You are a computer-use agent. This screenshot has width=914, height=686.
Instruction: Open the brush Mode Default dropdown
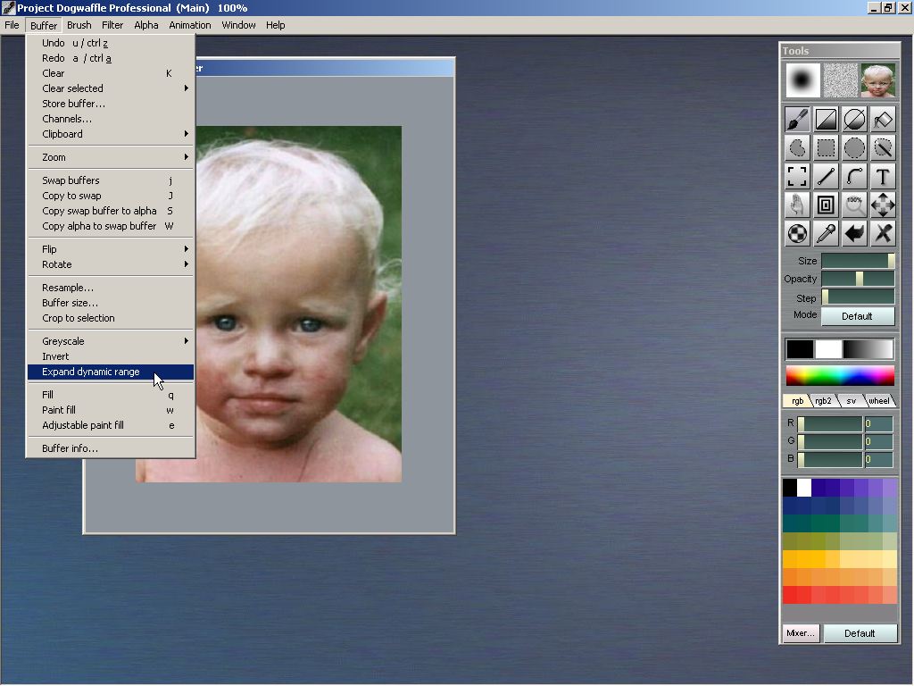[857, 316]
